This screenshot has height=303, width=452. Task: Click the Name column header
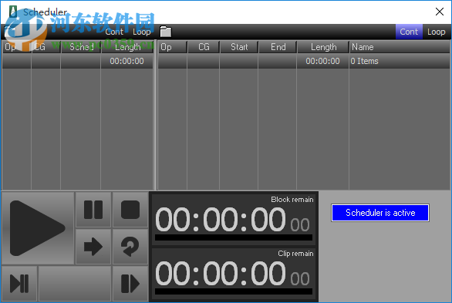point(400,47)
